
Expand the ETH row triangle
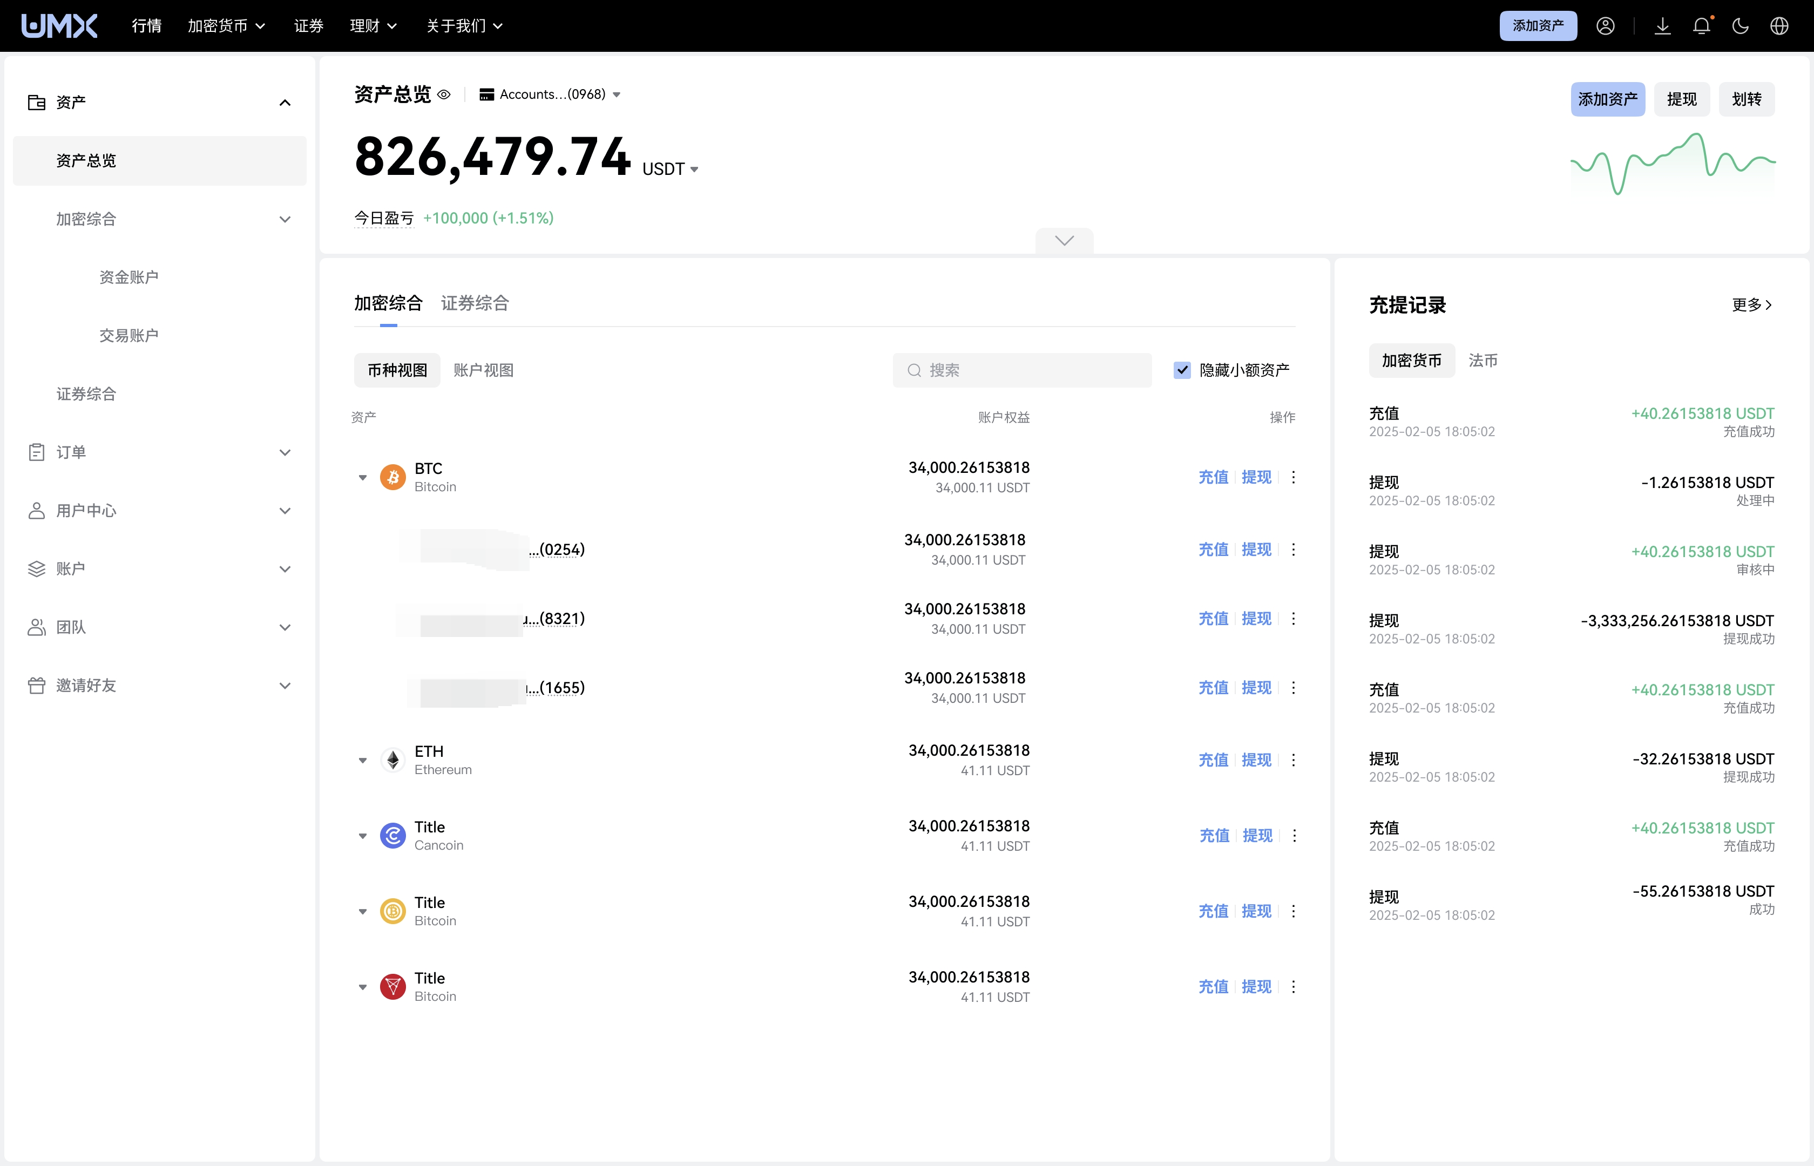pyautogui.click(x=363, y=760)
